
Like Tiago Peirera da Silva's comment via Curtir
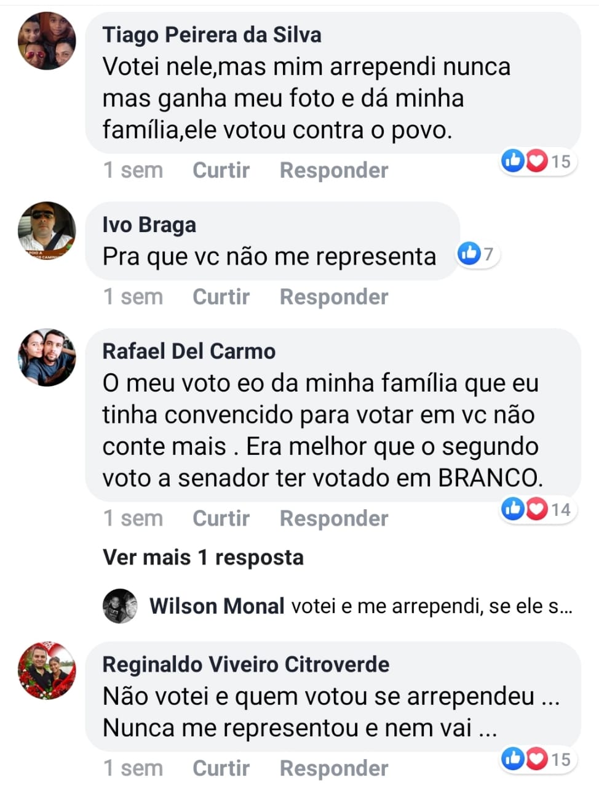coord(221,171)
